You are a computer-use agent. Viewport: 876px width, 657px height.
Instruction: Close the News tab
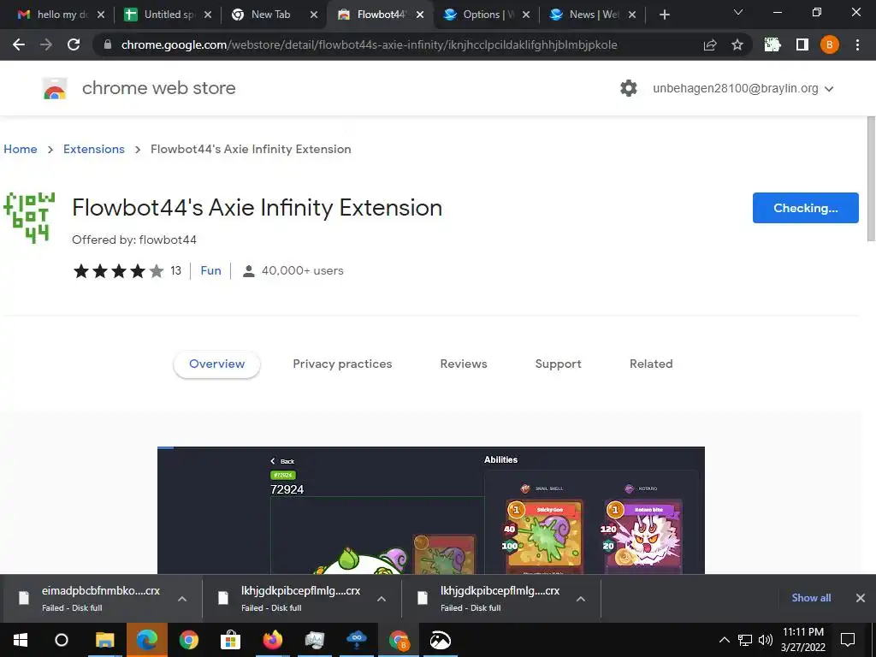[x=632, y=15]
